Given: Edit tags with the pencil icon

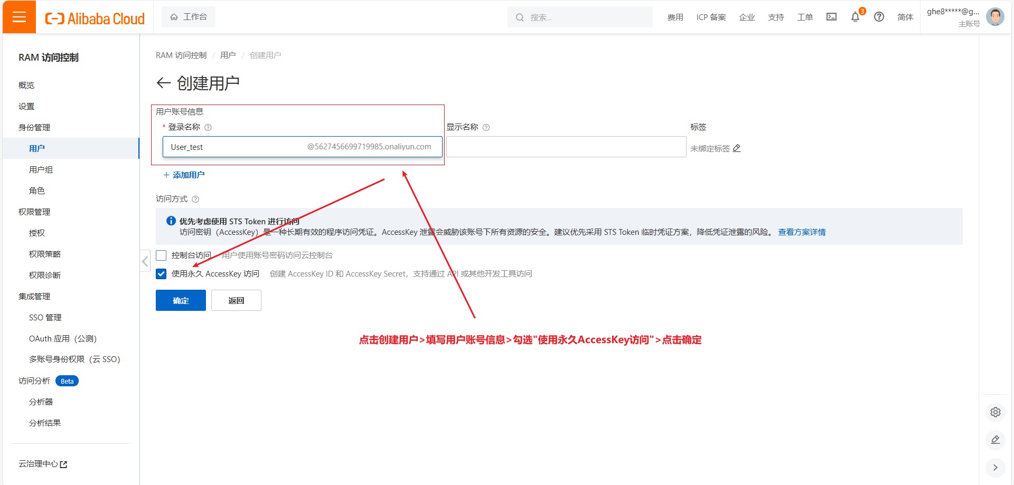Looking at the screenshot, I should (737, 148).
